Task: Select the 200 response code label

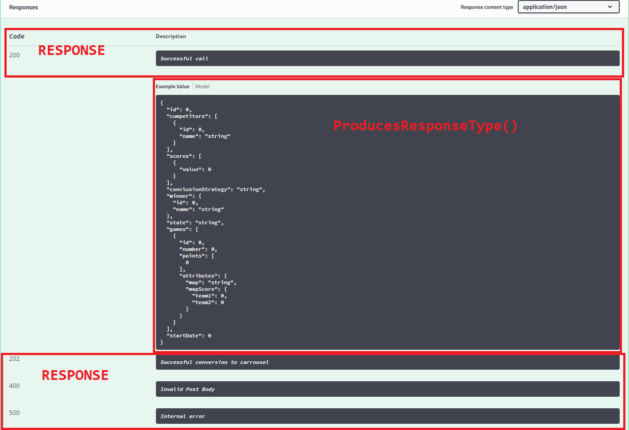Action: click(x=14, y=55)
